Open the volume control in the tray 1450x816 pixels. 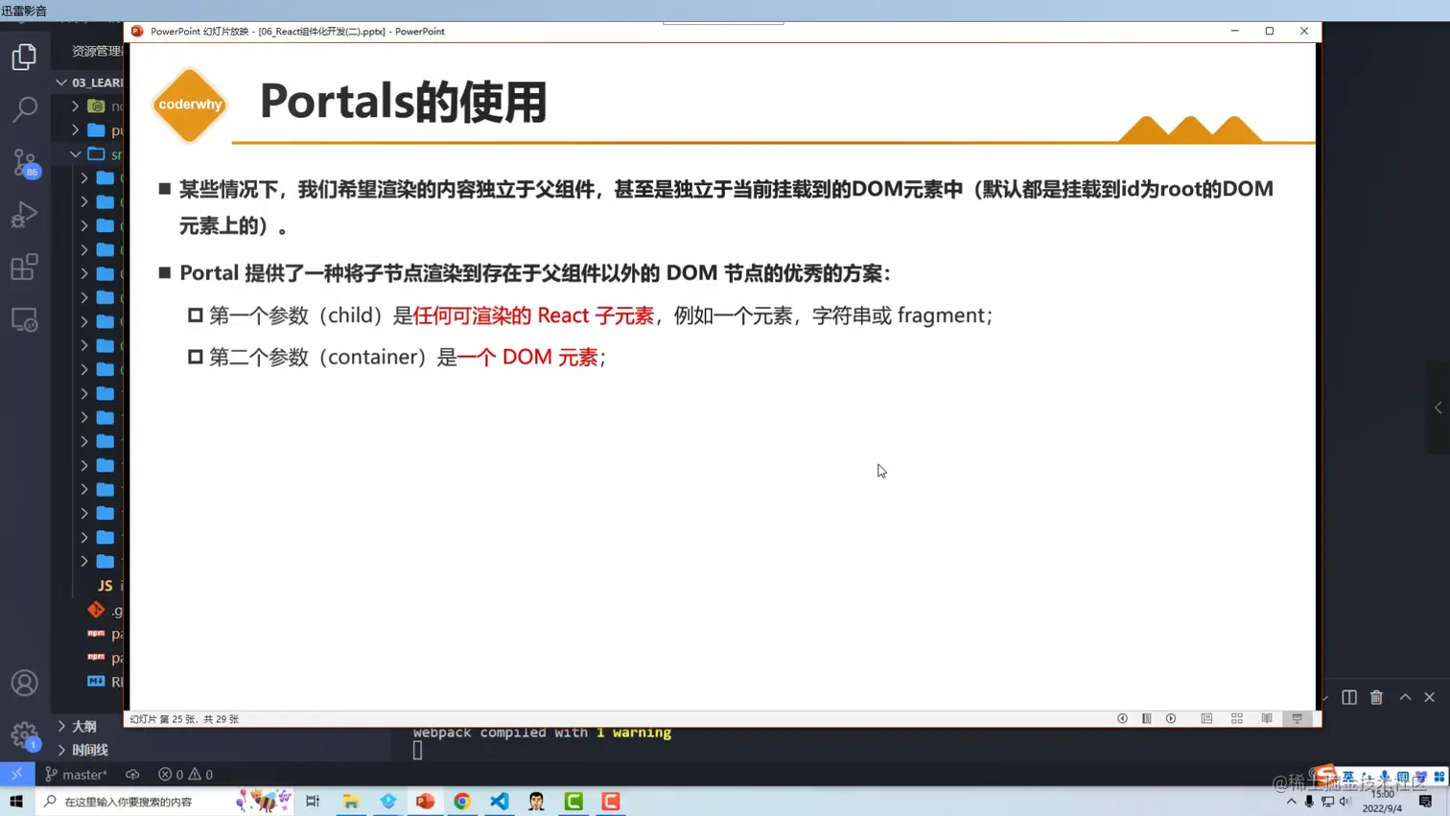(x=1345, y=802)
